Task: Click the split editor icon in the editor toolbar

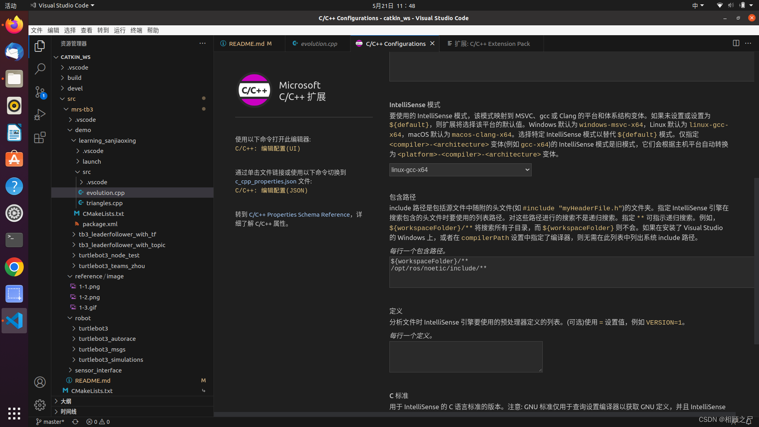Action: [736, 43]
